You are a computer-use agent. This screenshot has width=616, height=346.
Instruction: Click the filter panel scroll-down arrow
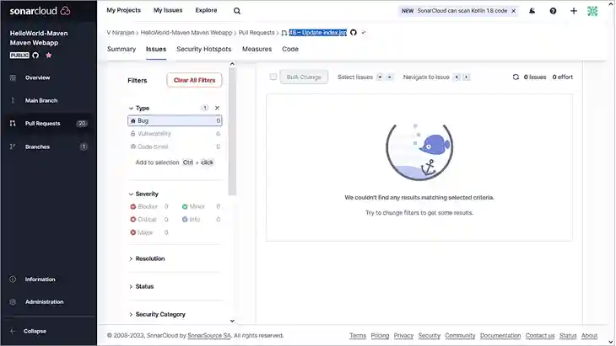pos(232,321)
